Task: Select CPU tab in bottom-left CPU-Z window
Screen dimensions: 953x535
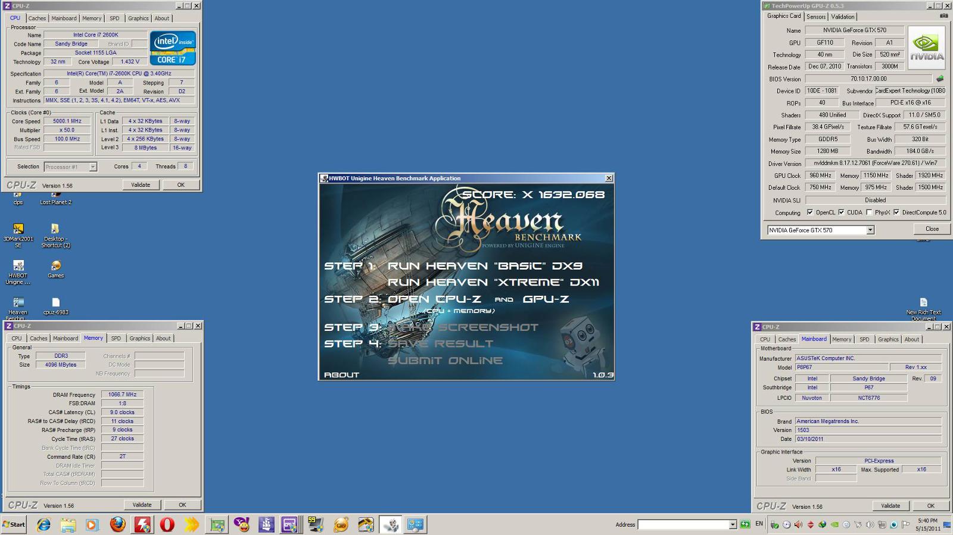Action: click(17, 339)
